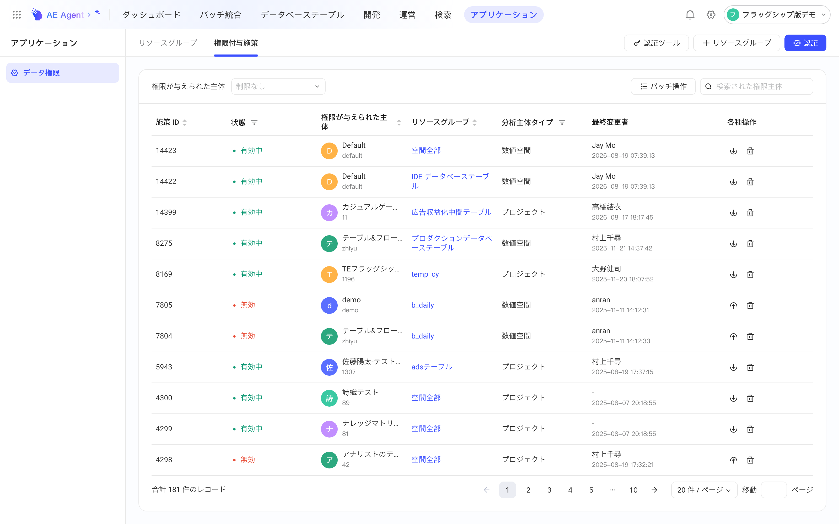839x524 pixels.
Task: Jump to page 10
Action: pos(633,490)
